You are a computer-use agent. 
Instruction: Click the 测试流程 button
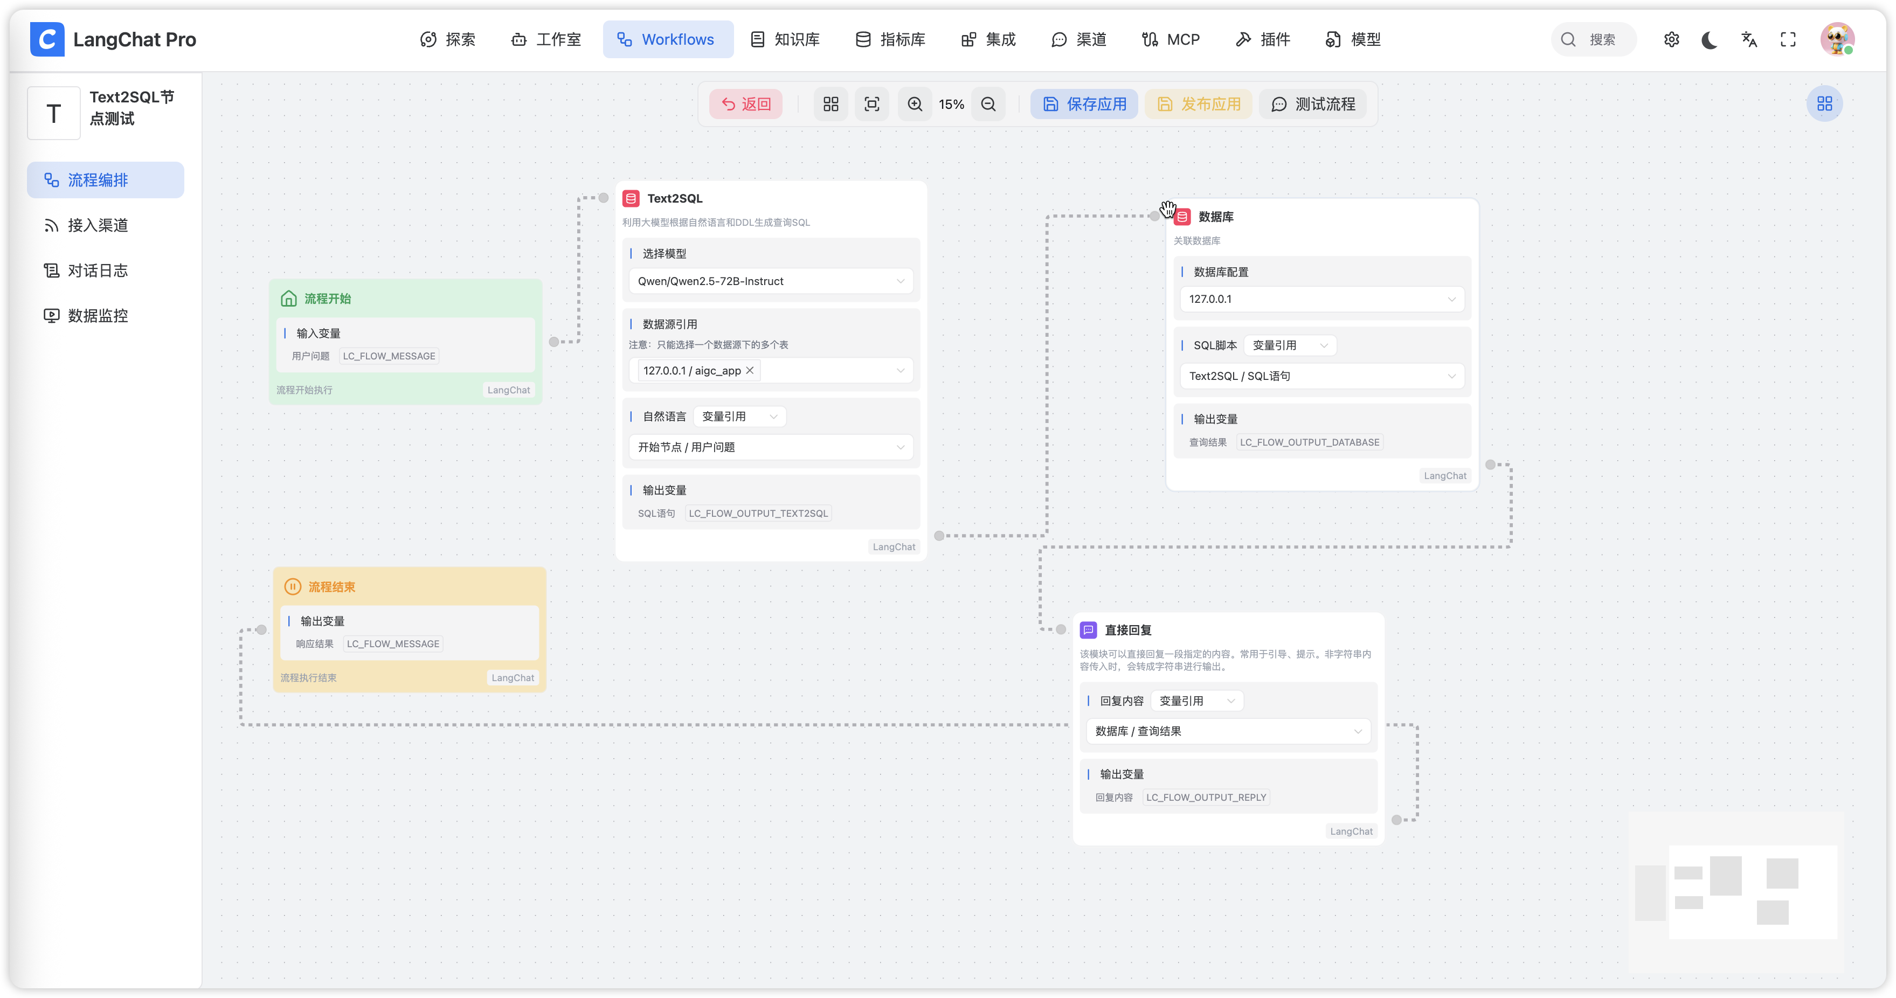tap(1313, 104)
